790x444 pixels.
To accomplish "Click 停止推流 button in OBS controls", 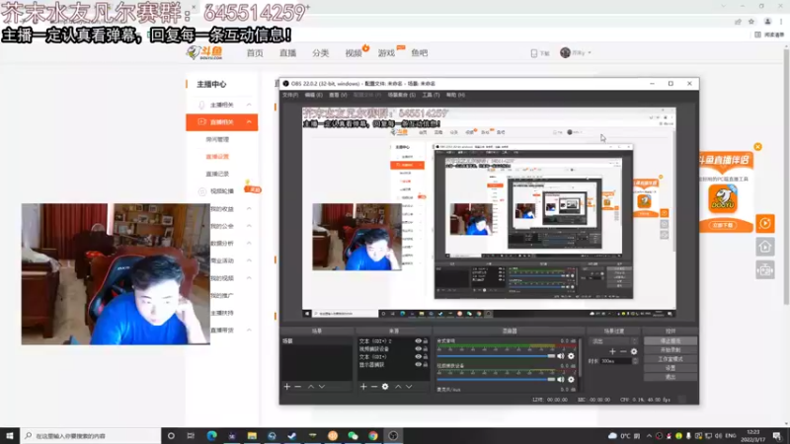I will click(671, 340).
